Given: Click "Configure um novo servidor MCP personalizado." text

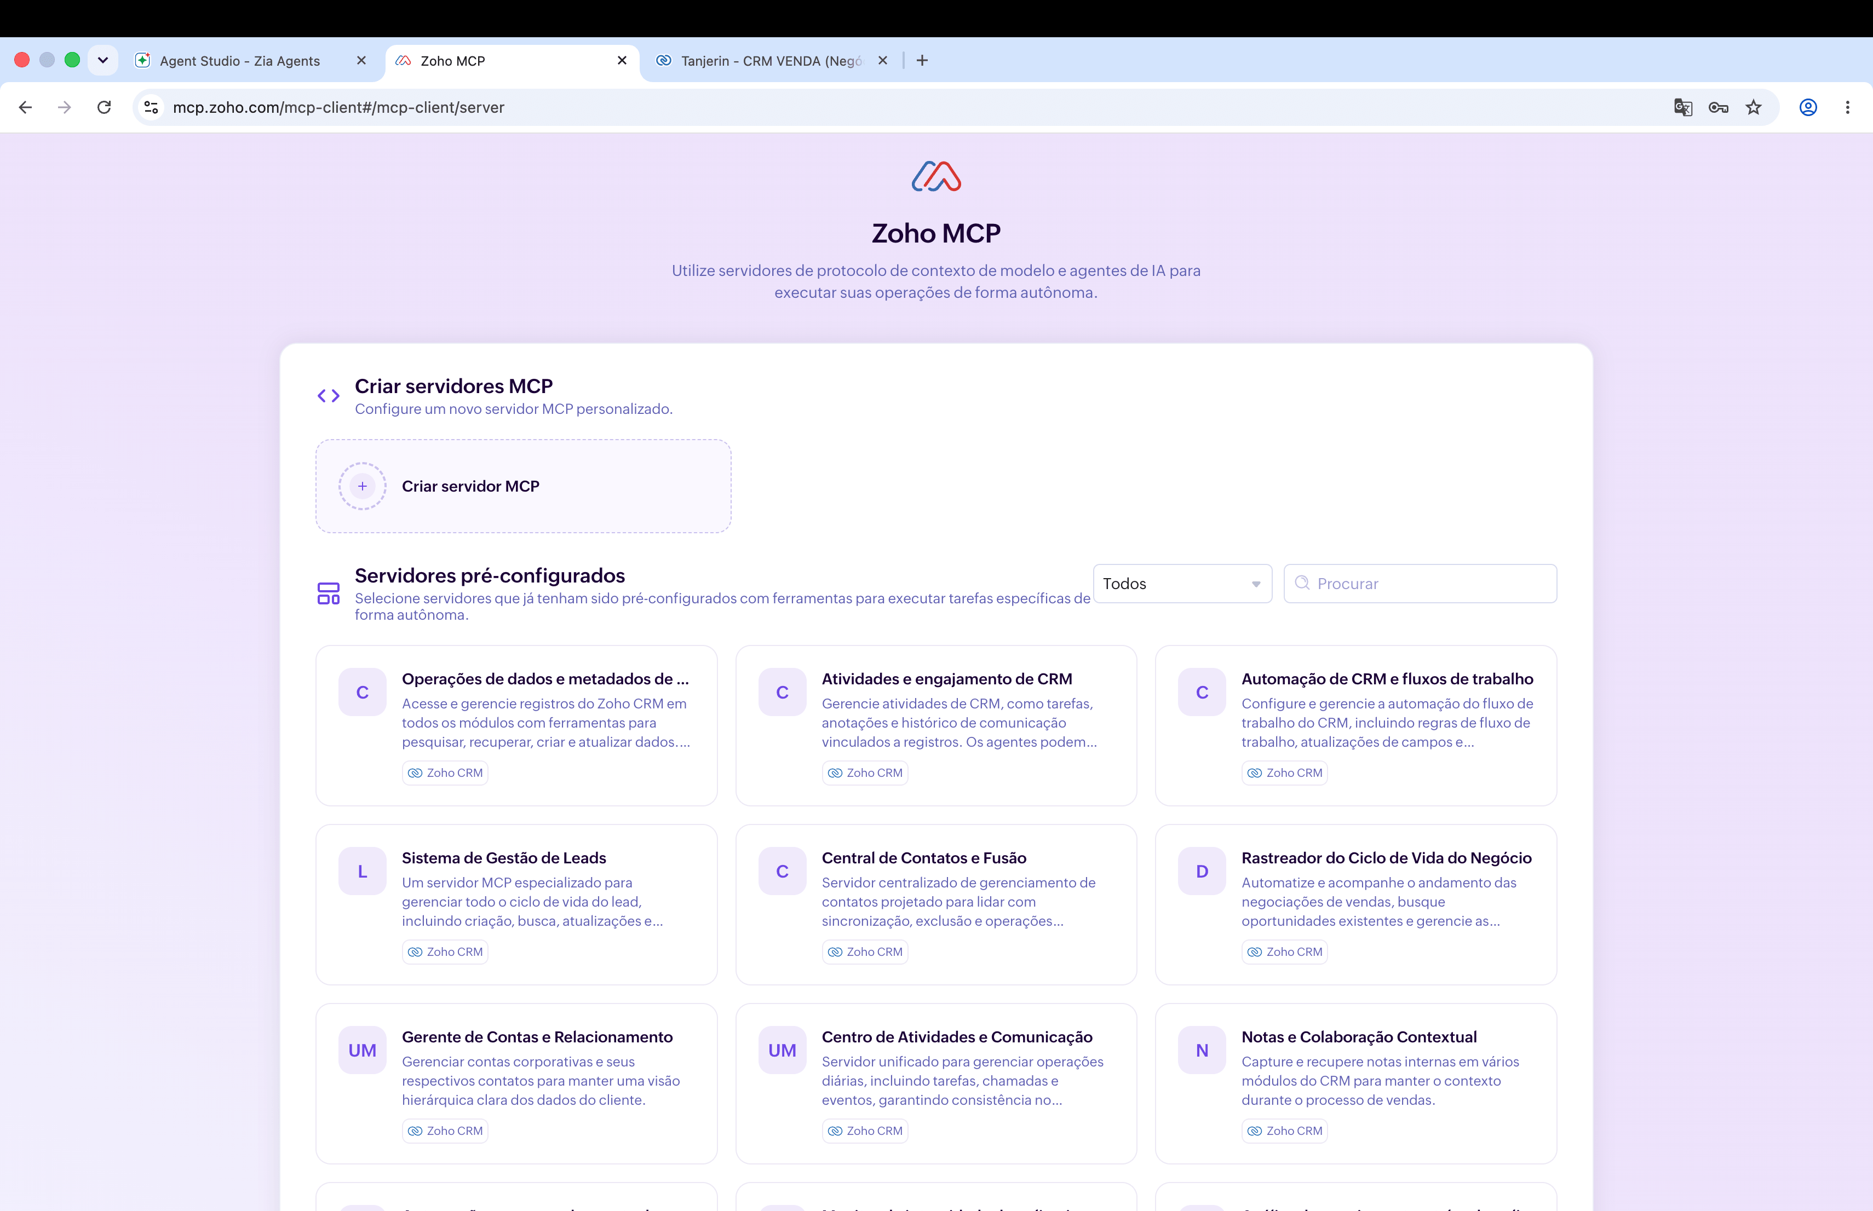Looking at the screenshot, I should pyautogui.click(x=514, y=409).
